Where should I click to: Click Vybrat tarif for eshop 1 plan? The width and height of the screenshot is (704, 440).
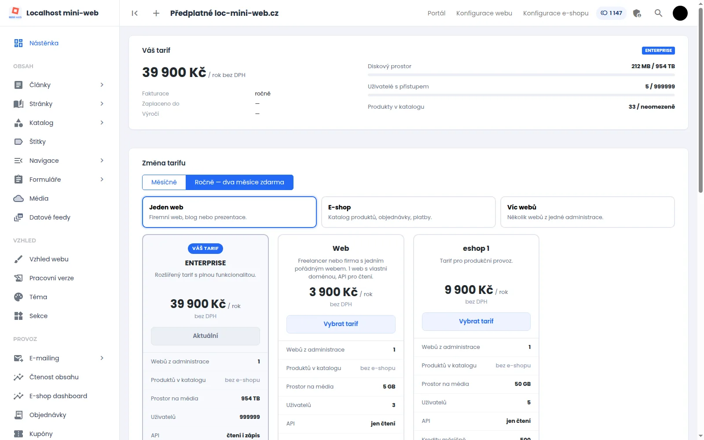pos(476,321)
